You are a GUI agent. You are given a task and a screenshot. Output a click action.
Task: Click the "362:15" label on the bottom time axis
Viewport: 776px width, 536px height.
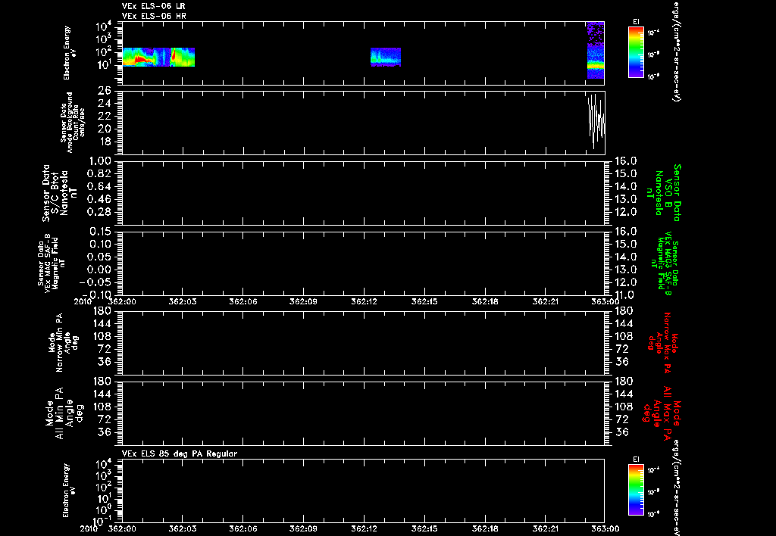425,529
